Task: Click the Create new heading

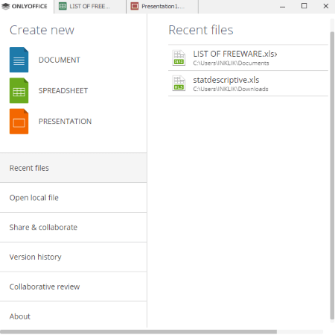Action: [42, 30]
